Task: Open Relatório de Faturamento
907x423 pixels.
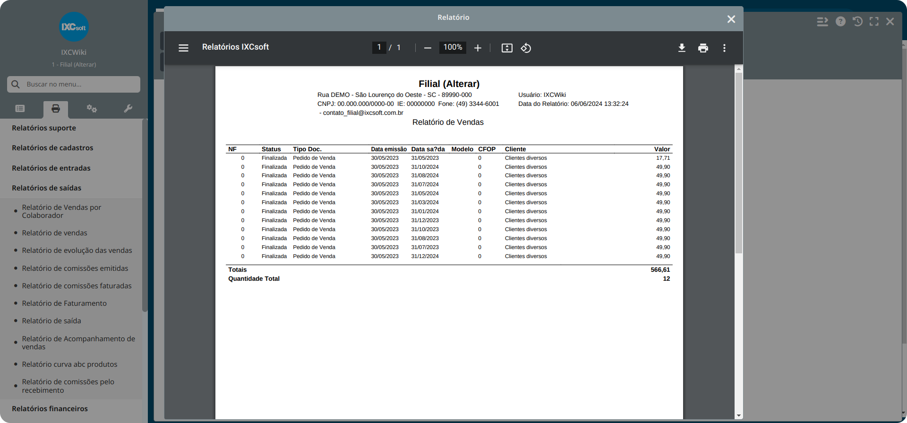Action: [x=64, y=303]
